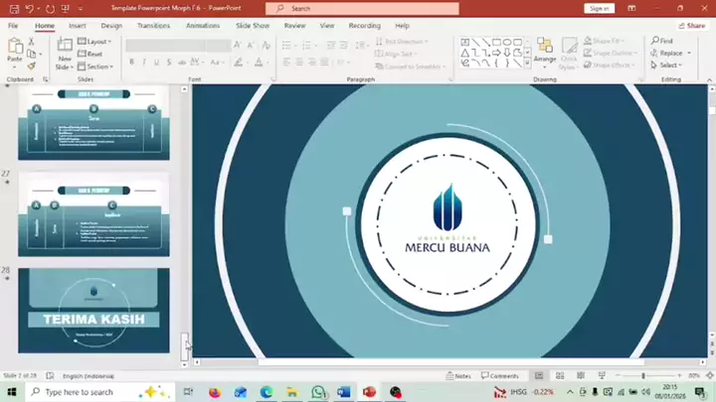Switch to the Design tab
The width and height of the screenshot is (716, 402).
click(x=111, y=26)
